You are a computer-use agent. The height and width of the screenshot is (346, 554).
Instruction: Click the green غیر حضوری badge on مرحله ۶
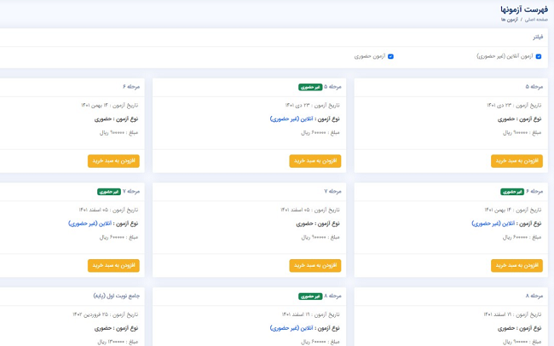coord(512,192)
